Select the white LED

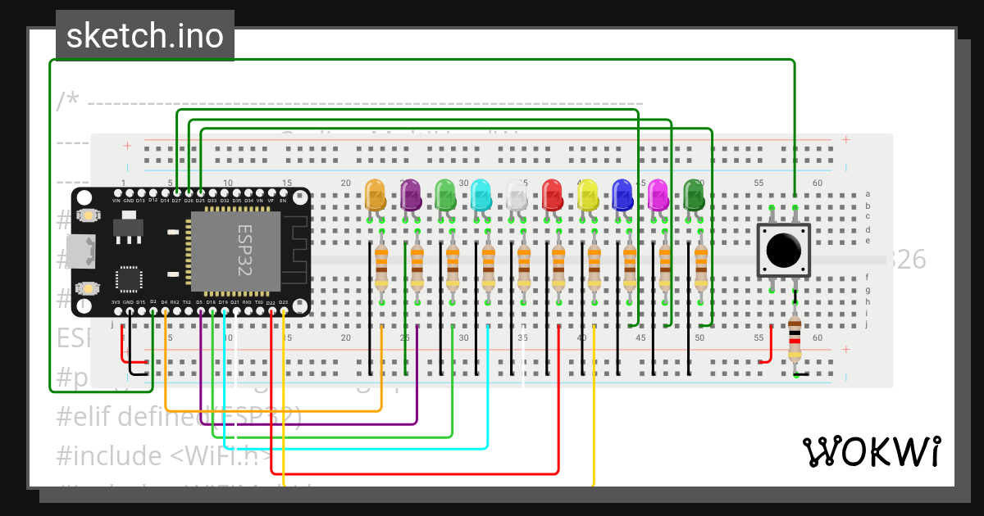[x=516, y=195]
